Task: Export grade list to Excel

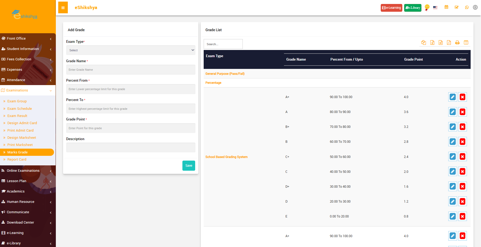Action: click(x=432, y=43)
